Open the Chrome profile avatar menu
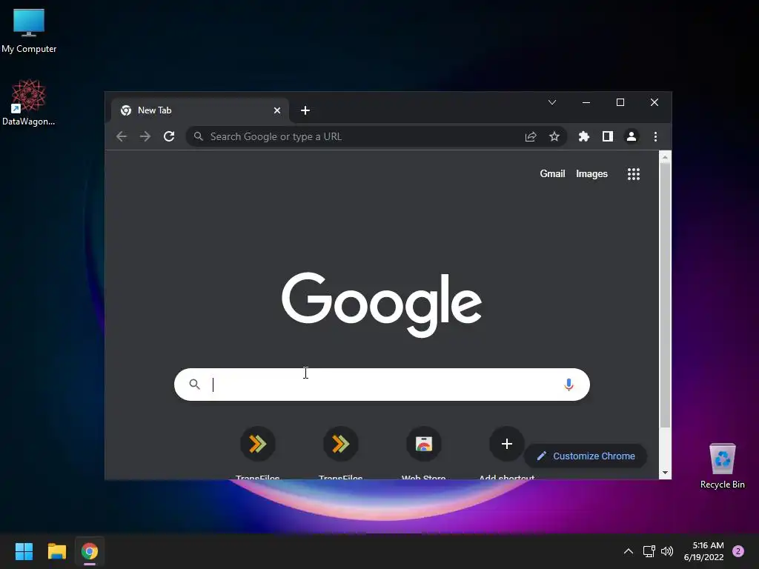Screen dimensions: 759x569 pyautogui.click(x=632, y=136)
